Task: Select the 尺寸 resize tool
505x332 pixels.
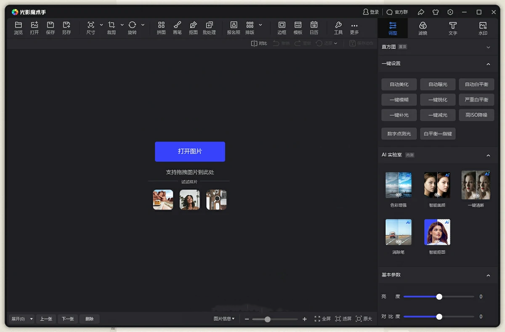Action: pyautogui.click(x=91, y=28)
